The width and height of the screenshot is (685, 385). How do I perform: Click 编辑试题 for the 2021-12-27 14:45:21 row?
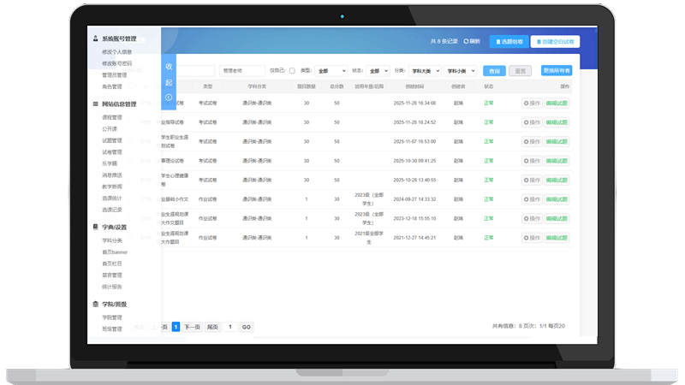557,238
